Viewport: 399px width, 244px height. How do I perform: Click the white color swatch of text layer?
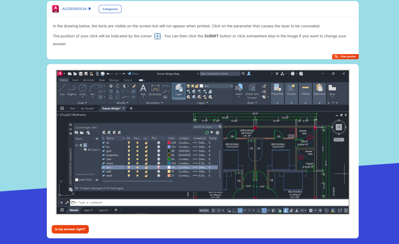pos(169,167)
